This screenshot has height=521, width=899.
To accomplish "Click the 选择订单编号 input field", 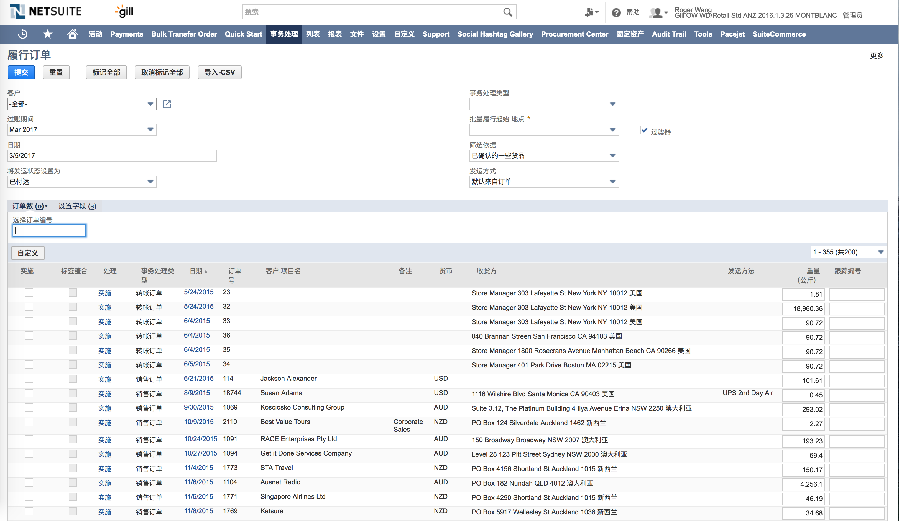I will [49, 231].
